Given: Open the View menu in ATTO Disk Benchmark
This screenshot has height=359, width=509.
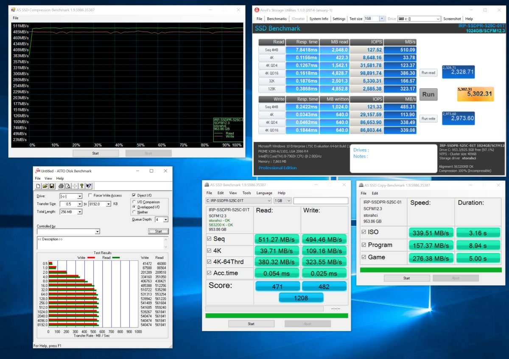Looking at the screenshot, I should click(x=48, y=178).
